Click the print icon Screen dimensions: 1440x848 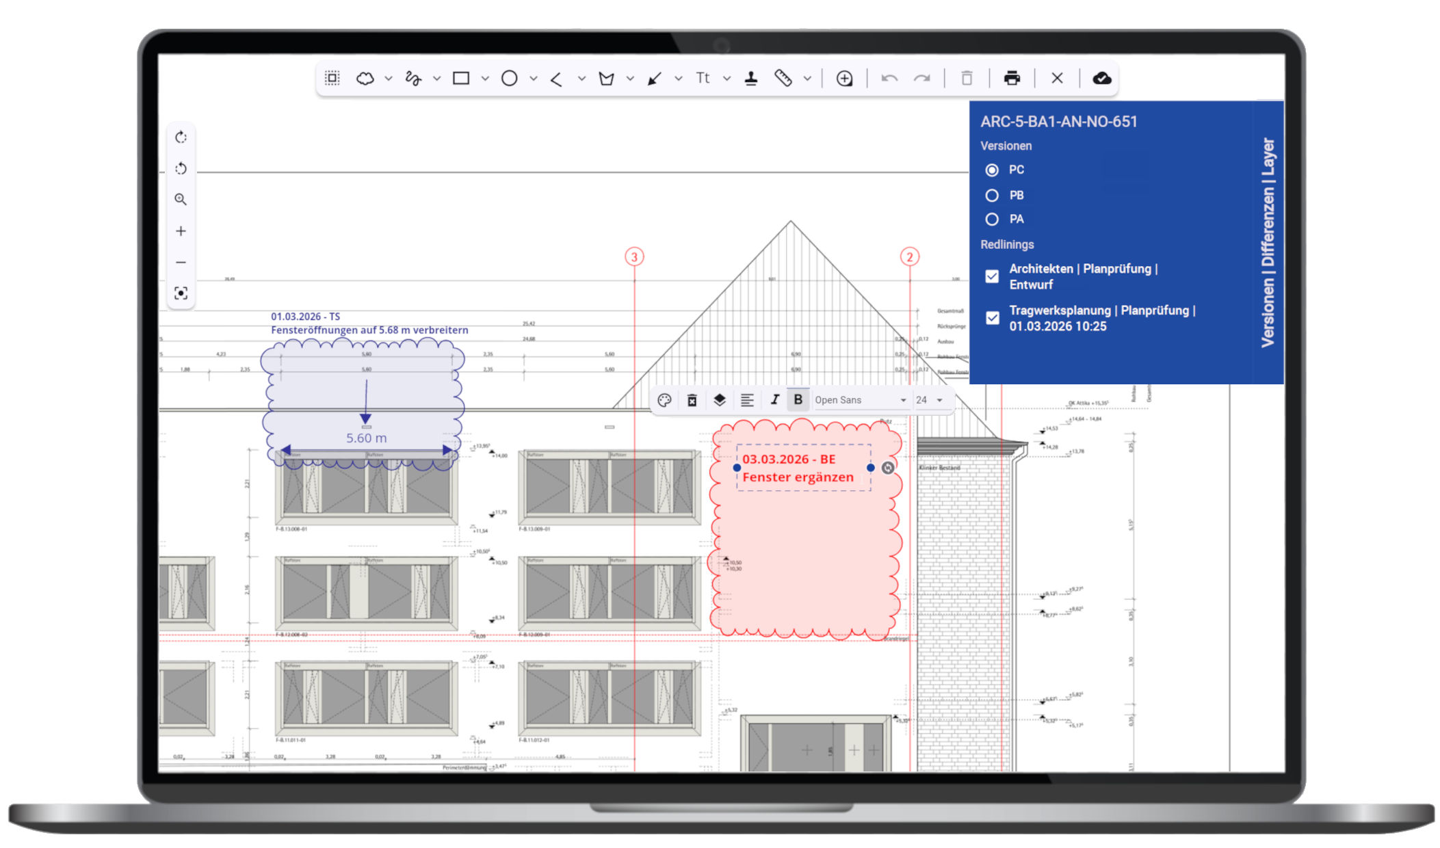coord(1012,79)
